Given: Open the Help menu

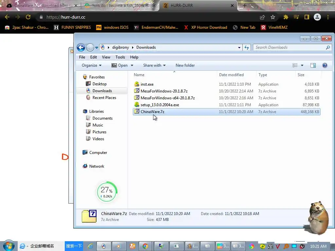Looking at the screenshot, I should pos(134,57).
